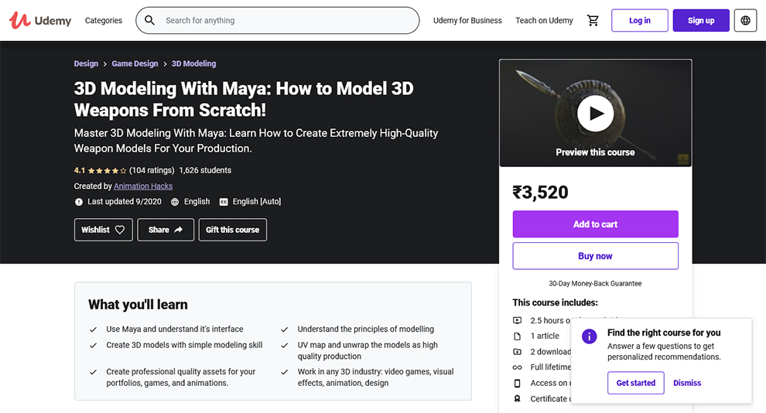
Task: Click the Udemy logo
Action: tap(40, 21)
